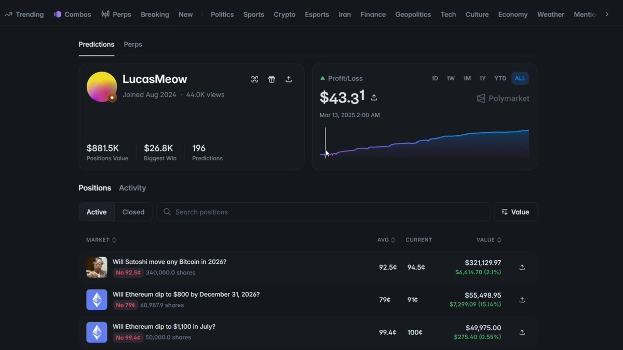Open the Geopolitics category
This screenshot has width=623, height=350.
[x=413, y=15]
